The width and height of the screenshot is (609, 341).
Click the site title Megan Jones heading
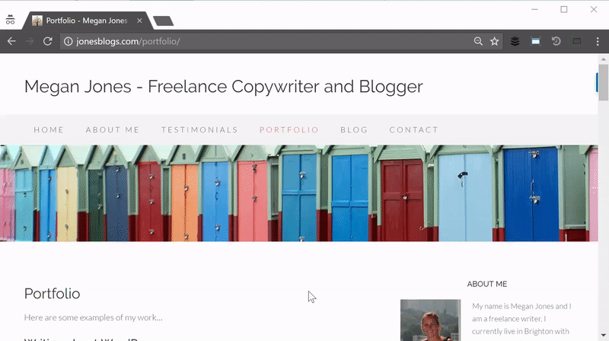223,87
